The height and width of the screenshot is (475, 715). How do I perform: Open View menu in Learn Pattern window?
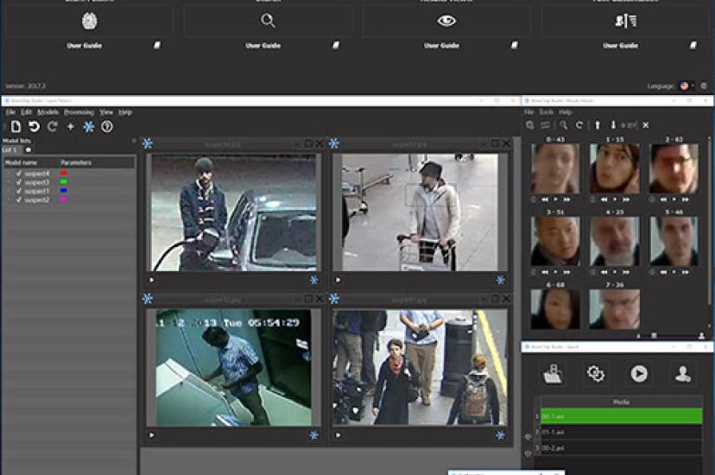coord(106,112)
